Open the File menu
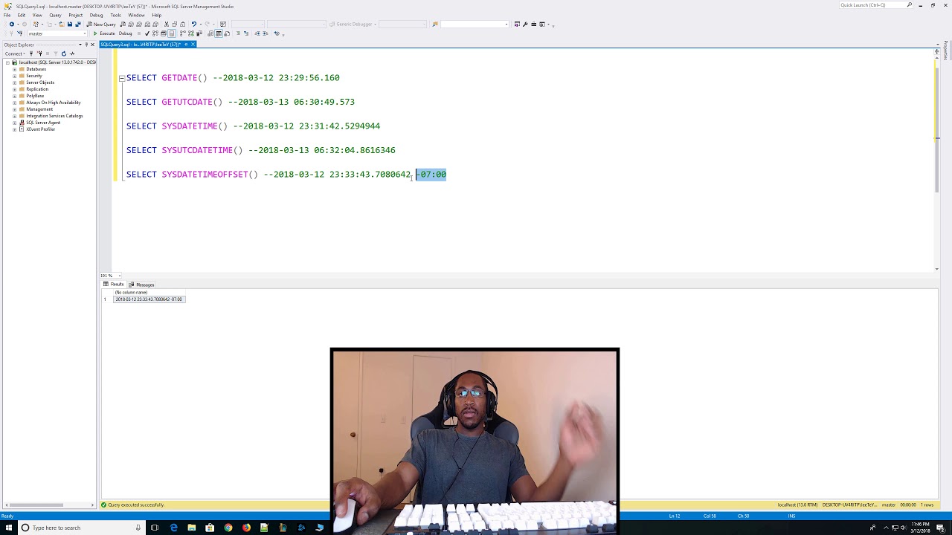This screenshot has height=535, width=952. coord(7,15)
